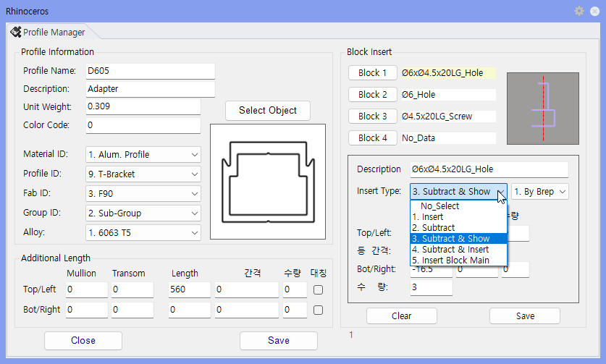Click the Ø6_Hole block name field
Image resolution: width=606 pixels, height=364 pixels.
[448, 95]
